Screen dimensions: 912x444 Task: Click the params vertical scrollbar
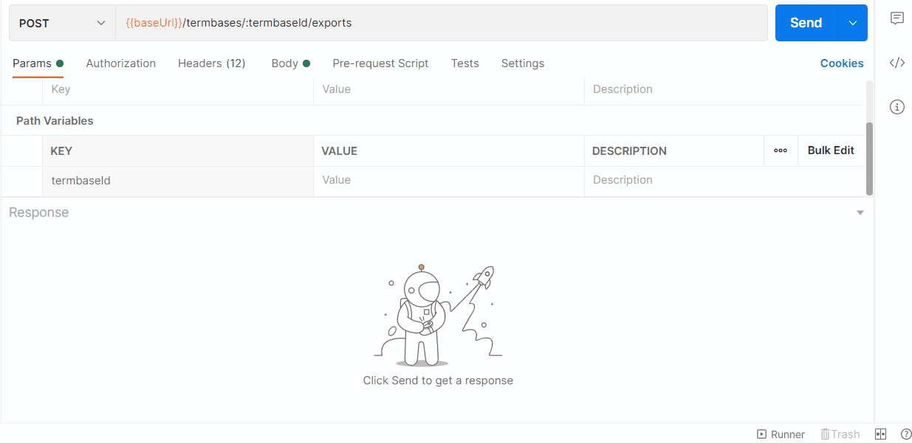[869, 158]
